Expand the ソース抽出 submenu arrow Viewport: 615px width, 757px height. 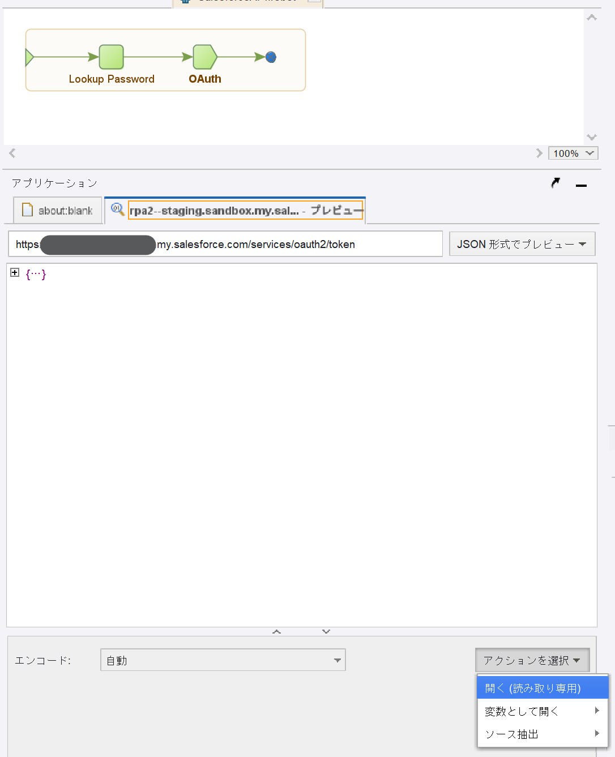pyautogui.click(x=597, y=733)
